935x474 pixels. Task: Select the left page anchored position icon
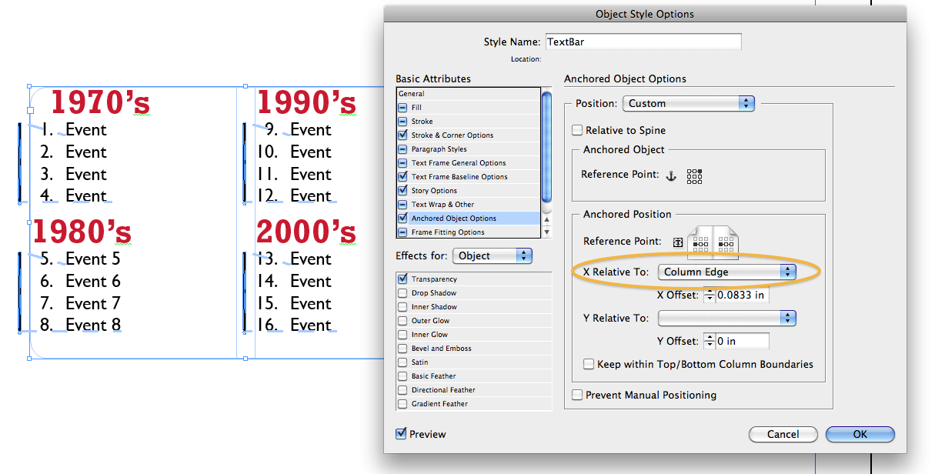(700, 244)
